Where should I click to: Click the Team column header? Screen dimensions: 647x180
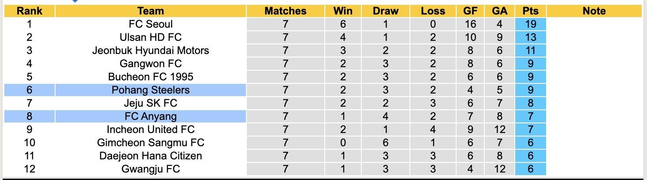pyautogui.click(x=150, y=11)
